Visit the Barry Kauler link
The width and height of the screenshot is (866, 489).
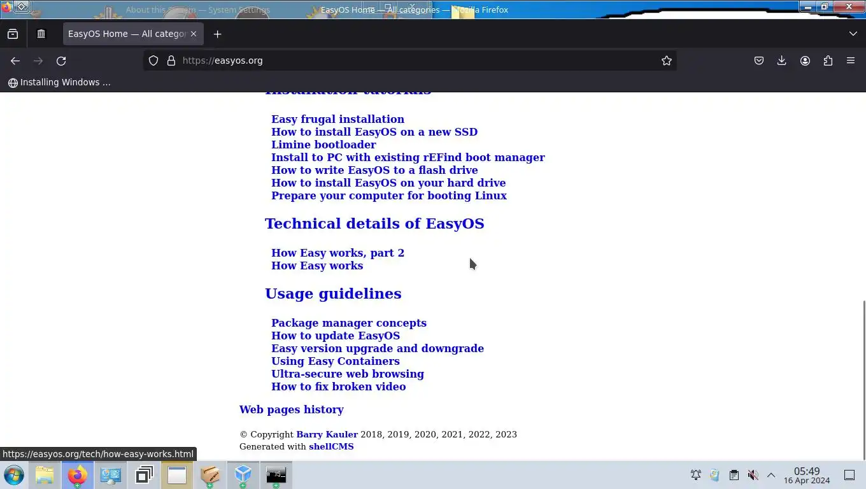pyautogui.click(x=327, y=434)
